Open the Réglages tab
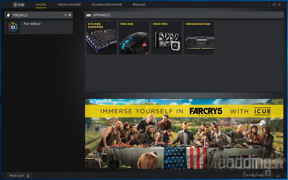The height and width of the screenshot is (180, 288). pos(139,5)
